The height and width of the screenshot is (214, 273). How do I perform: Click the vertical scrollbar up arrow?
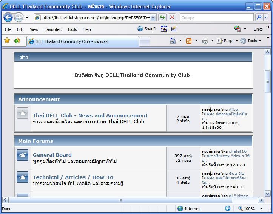(x=267, y=52)
